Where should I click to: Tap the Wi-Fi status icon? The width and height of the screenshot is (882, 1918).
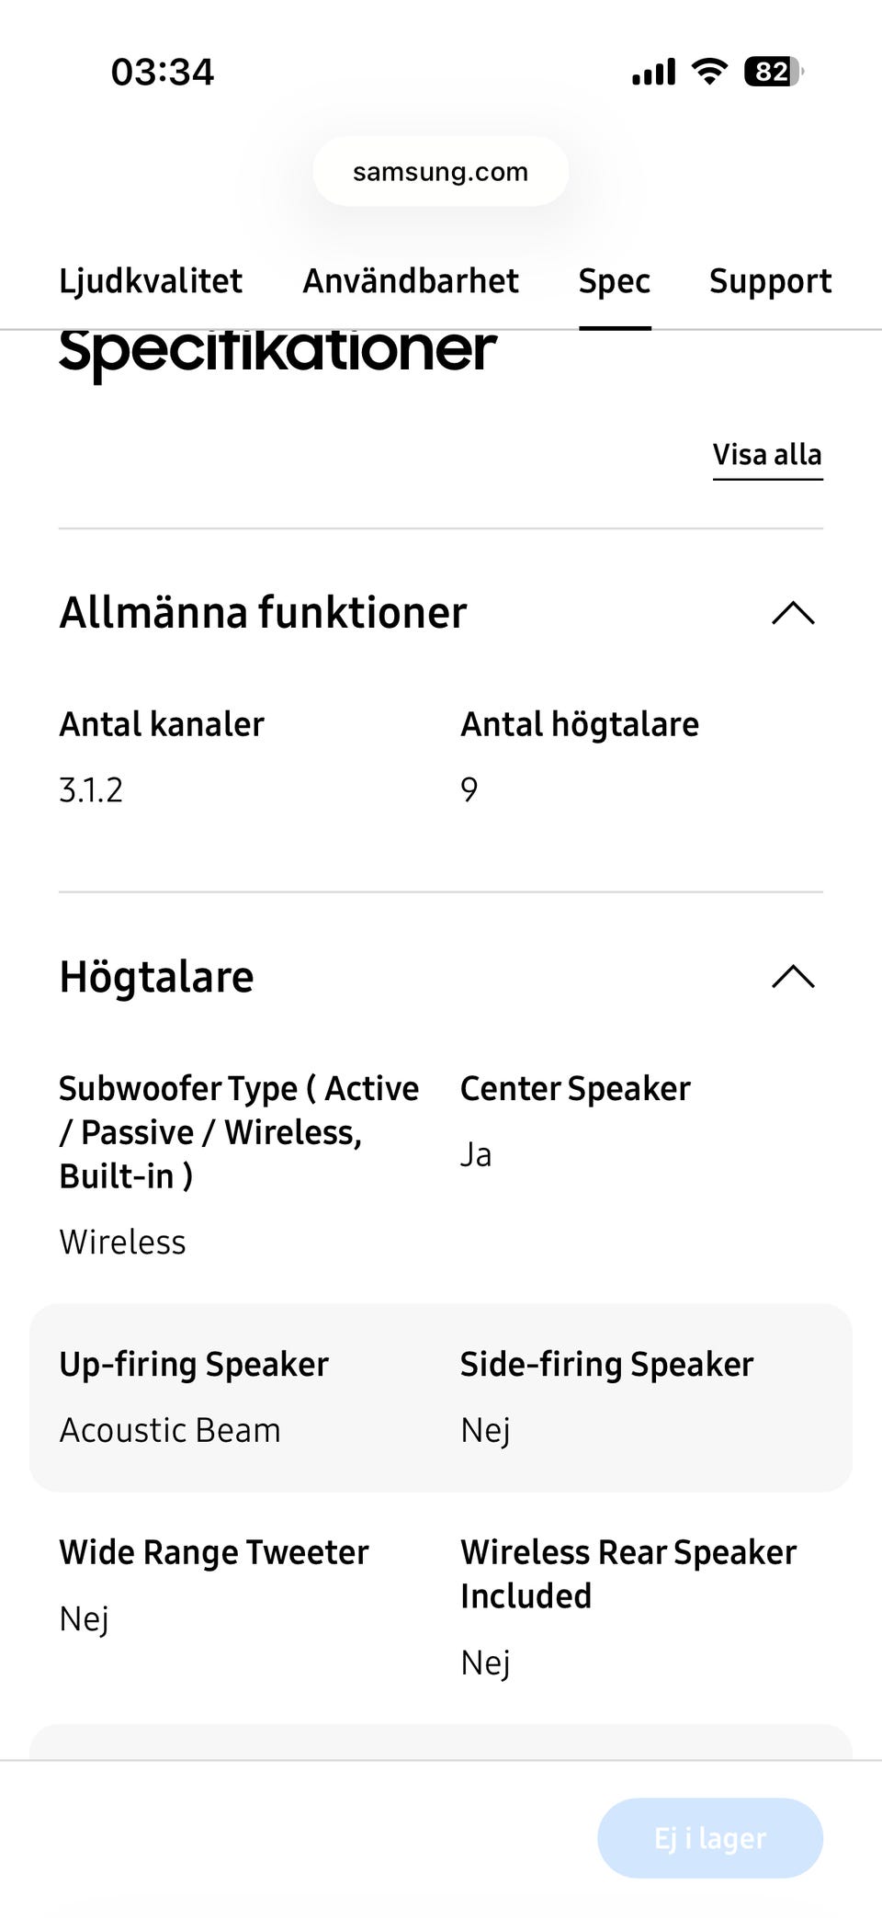708,72
